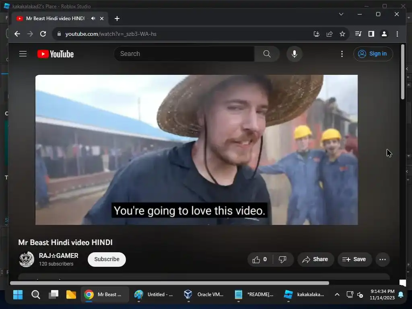Open the RAJ☆GAMER channel link
Viewport: 412px width, 309px height.
tap(59, 255)
